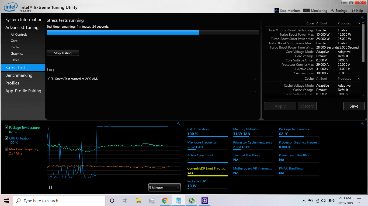The image size is (368, 206).
Task: Click the Apply button
Action: [x=280, y=106]
